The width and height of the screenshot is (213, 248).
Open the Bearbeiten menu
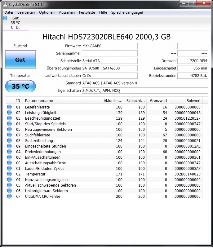pos(26,12)
